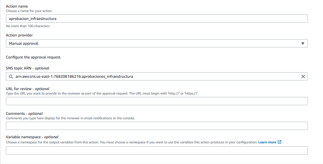Click the external link icon beside Learn more
Viewport: 323px width, 164px height.
tap(280, 142)
